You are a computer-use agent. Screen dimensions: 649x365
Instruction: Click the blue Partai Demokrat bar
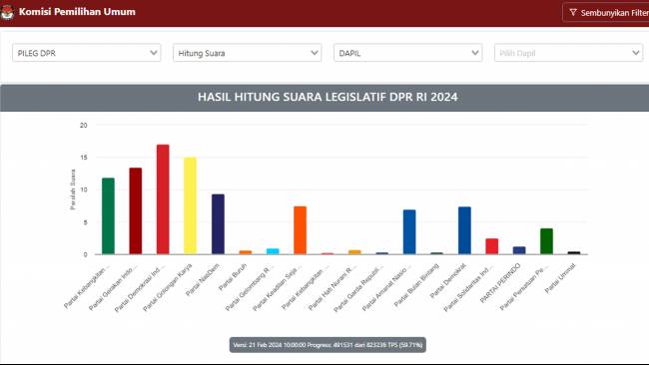click(464, 230)
